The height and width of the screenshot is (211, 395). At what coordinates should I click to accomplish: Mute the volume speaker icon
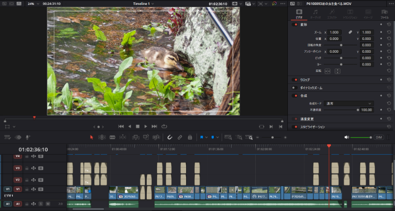347,138
